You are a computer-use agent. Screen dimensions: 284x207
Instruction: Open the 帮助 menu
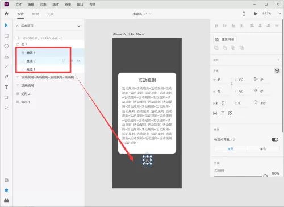coord(93,5)
